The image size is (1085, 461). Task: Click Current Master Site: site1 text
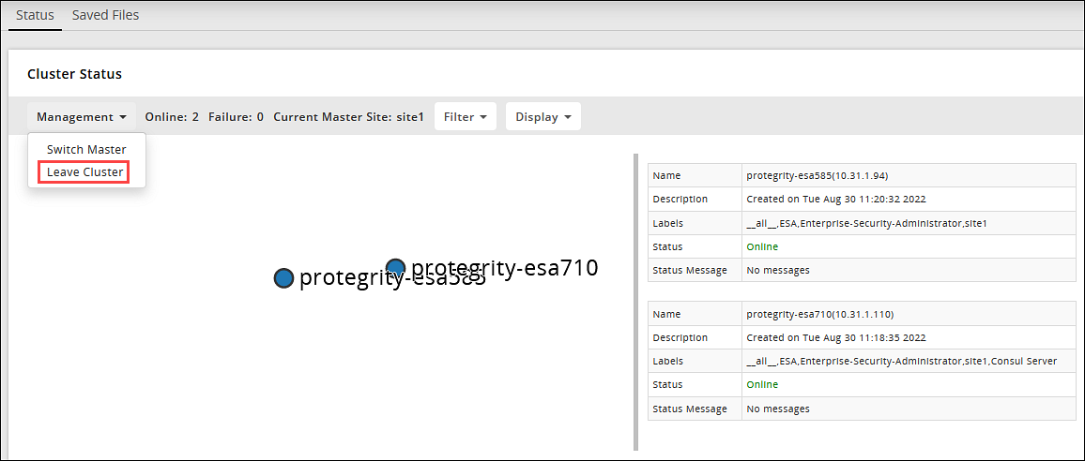(348, 117)
